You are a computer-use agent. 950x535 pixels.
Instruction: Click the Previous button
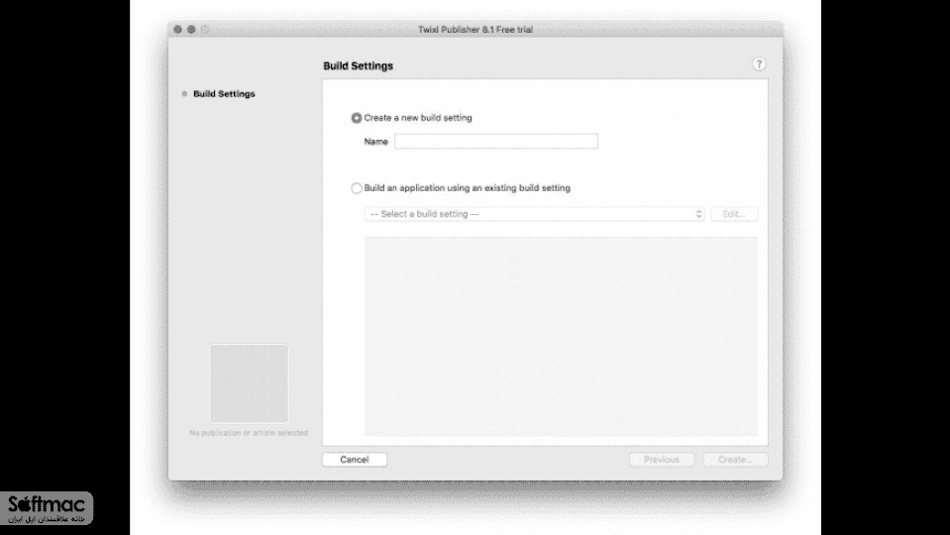662,460
